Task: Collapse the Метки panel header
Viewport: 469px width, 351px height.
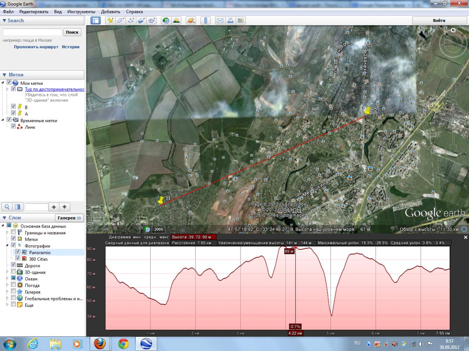Action: pos(4,75)
